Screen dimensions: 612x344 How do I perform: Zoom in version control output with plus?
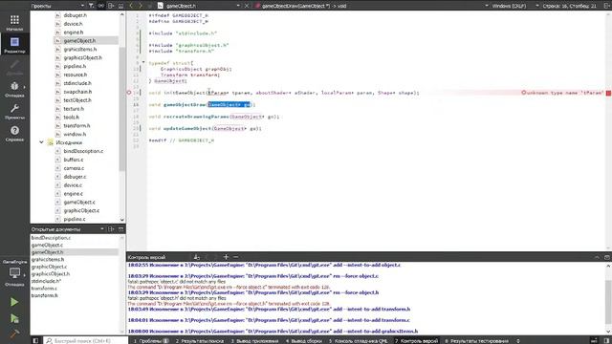(226, 257)
